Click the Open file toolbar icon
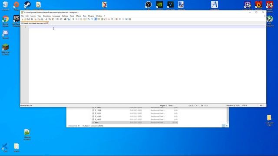The image size is (278, 156). click(25, 19)
